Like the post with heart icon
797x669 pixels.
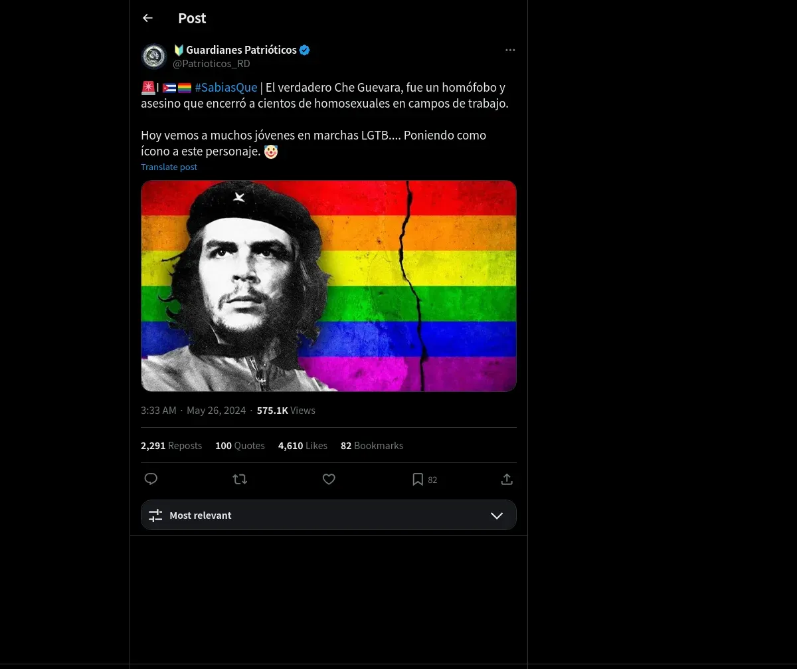[x=329, y=479]
